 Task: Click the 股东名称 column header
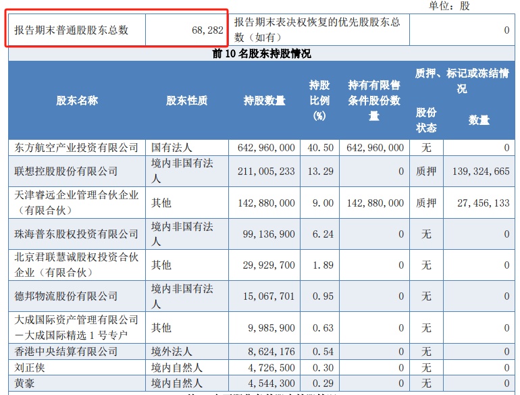[77, 100]
